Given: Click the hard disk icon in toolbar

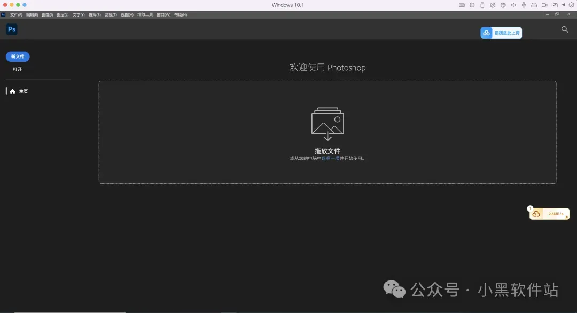Looking at the screenshot, I should pyautogui.click(x=534, y=5).
